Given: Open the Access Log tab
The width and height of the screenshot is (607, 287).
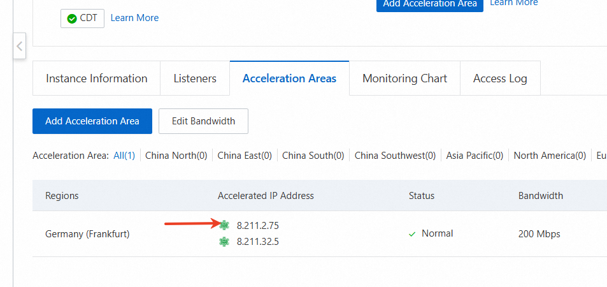Looking at the screenshot, I should click(500, 78).
